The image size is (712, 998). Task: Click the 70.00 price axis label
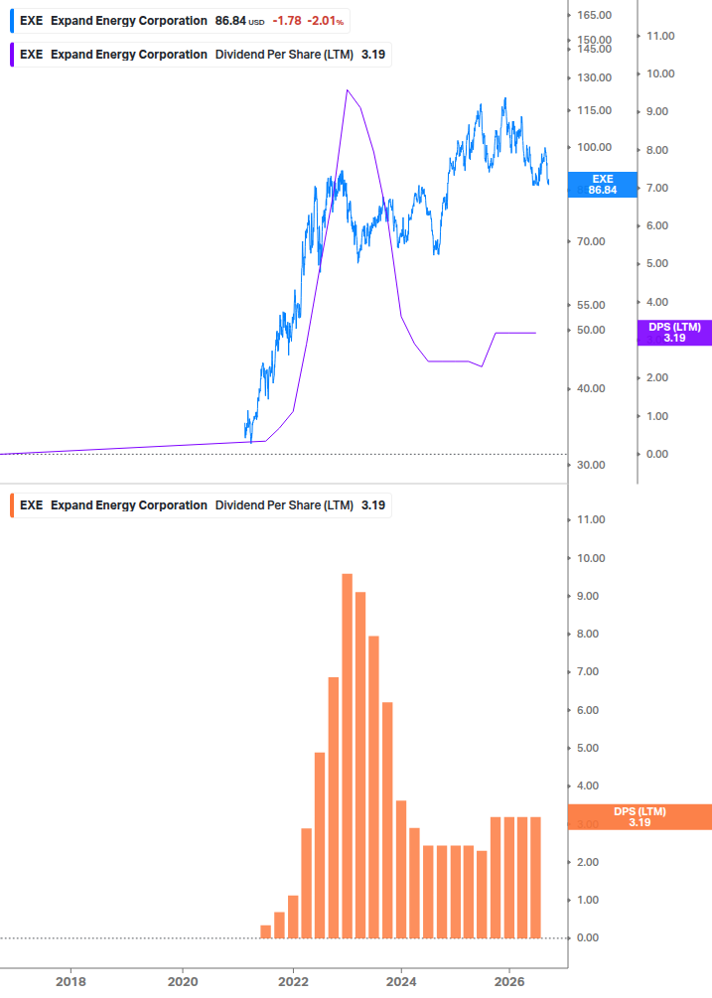(591, 242)
